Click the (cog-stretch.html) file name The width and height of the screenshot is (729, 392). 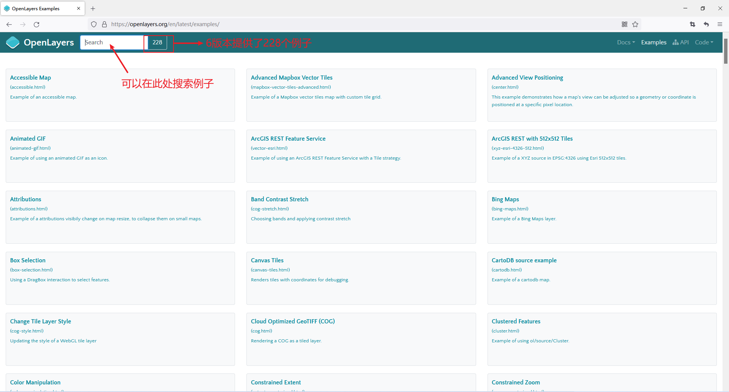click(x=270, y=209)
